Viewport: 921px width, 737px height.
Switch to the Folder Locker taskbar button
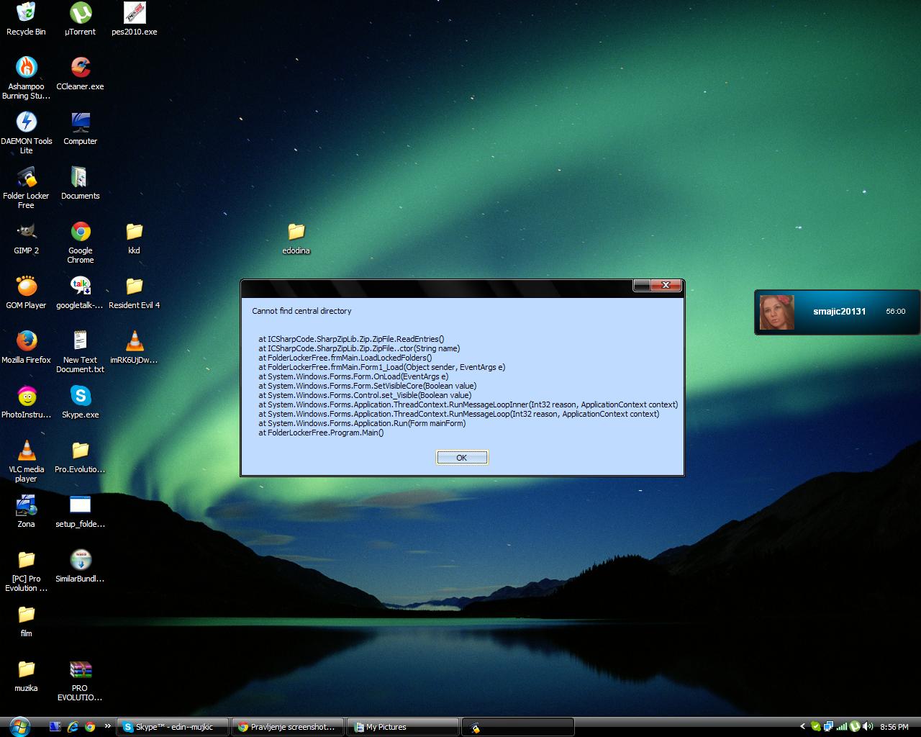pos(518,727)
